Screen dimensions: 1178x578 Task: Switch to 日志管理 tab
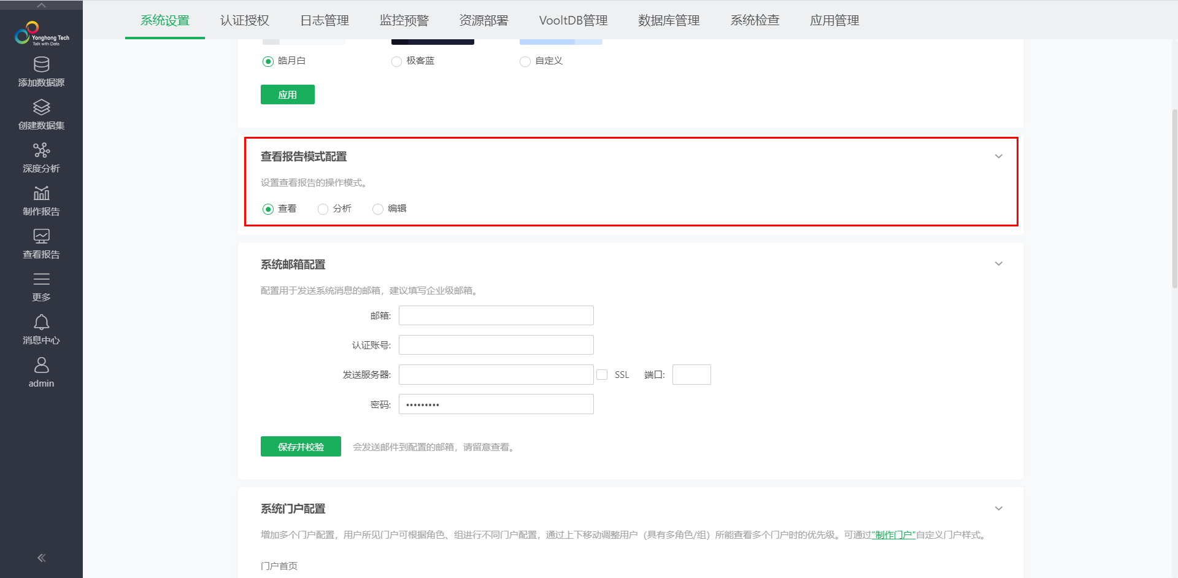click(324, 20)
